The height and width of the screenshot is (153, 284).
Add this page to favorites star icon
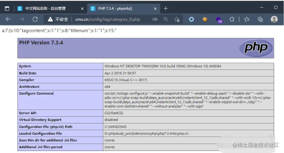[x=177, y=19]
